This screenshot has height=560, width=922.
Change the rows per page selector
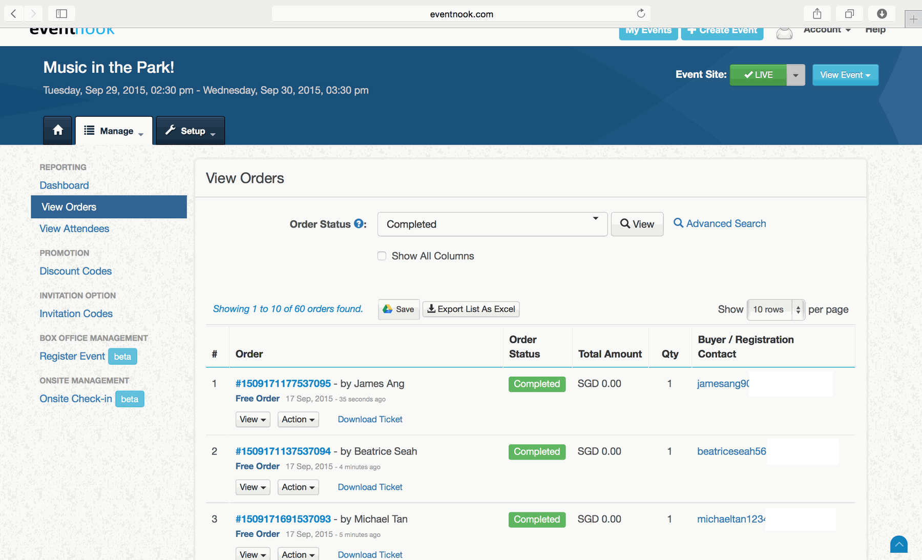[x=776, y=309]
